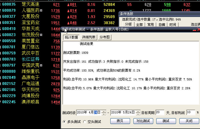Select stock code 000783
200x129 pixels.
click(9, 59)
